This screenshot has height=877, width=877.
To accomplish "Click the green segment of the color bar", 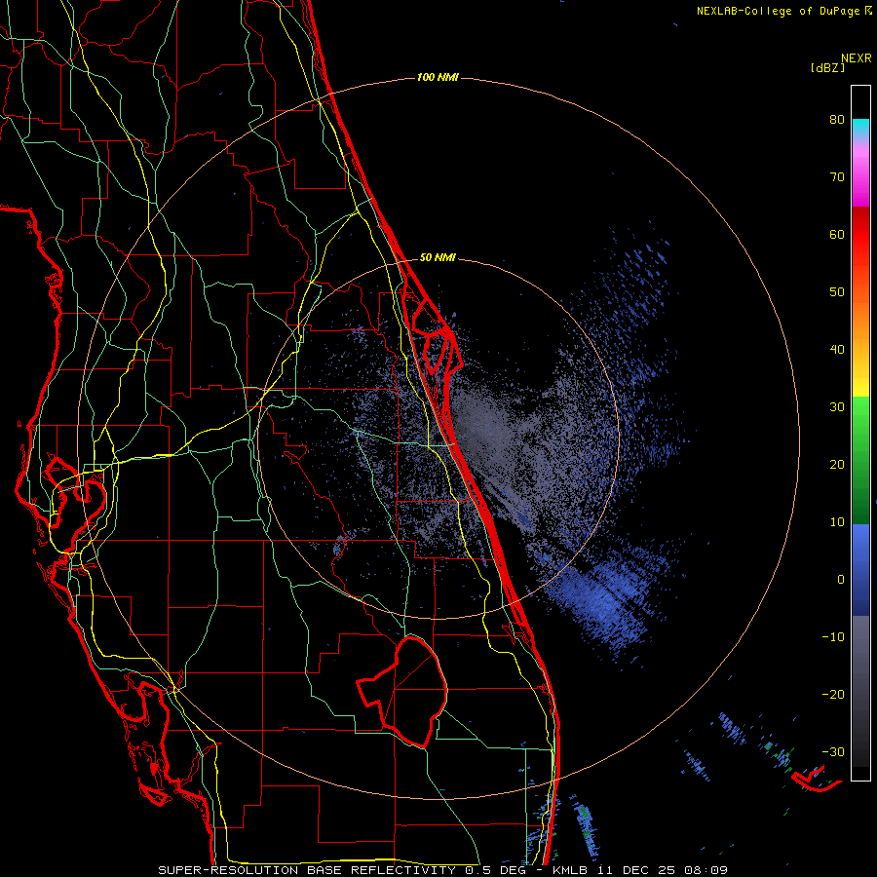I will click(860, 460).
